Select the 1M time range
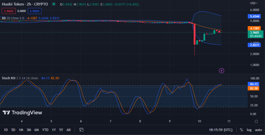This screenshot has height=135, width=265. click(x=21, y=130)
